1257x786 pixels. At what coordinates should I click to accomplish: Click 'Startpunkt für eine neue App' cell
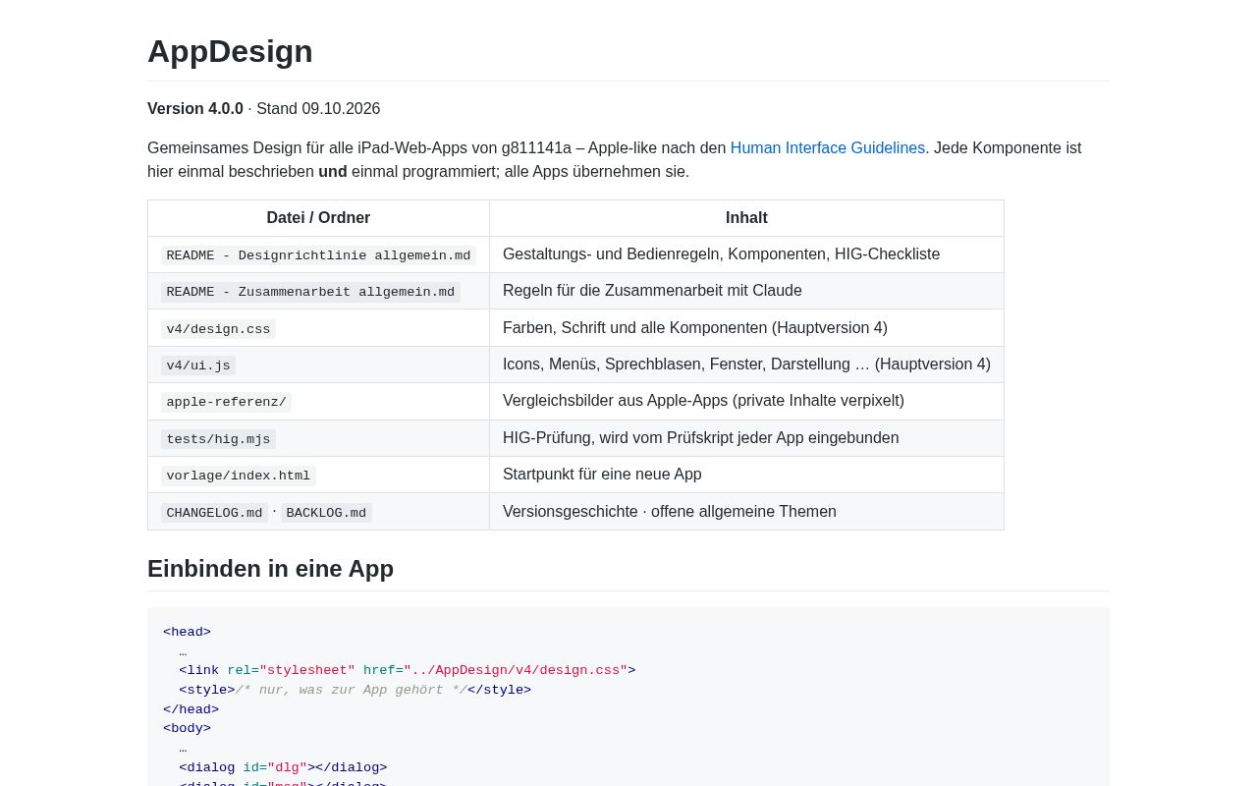[x=746, y=475]
